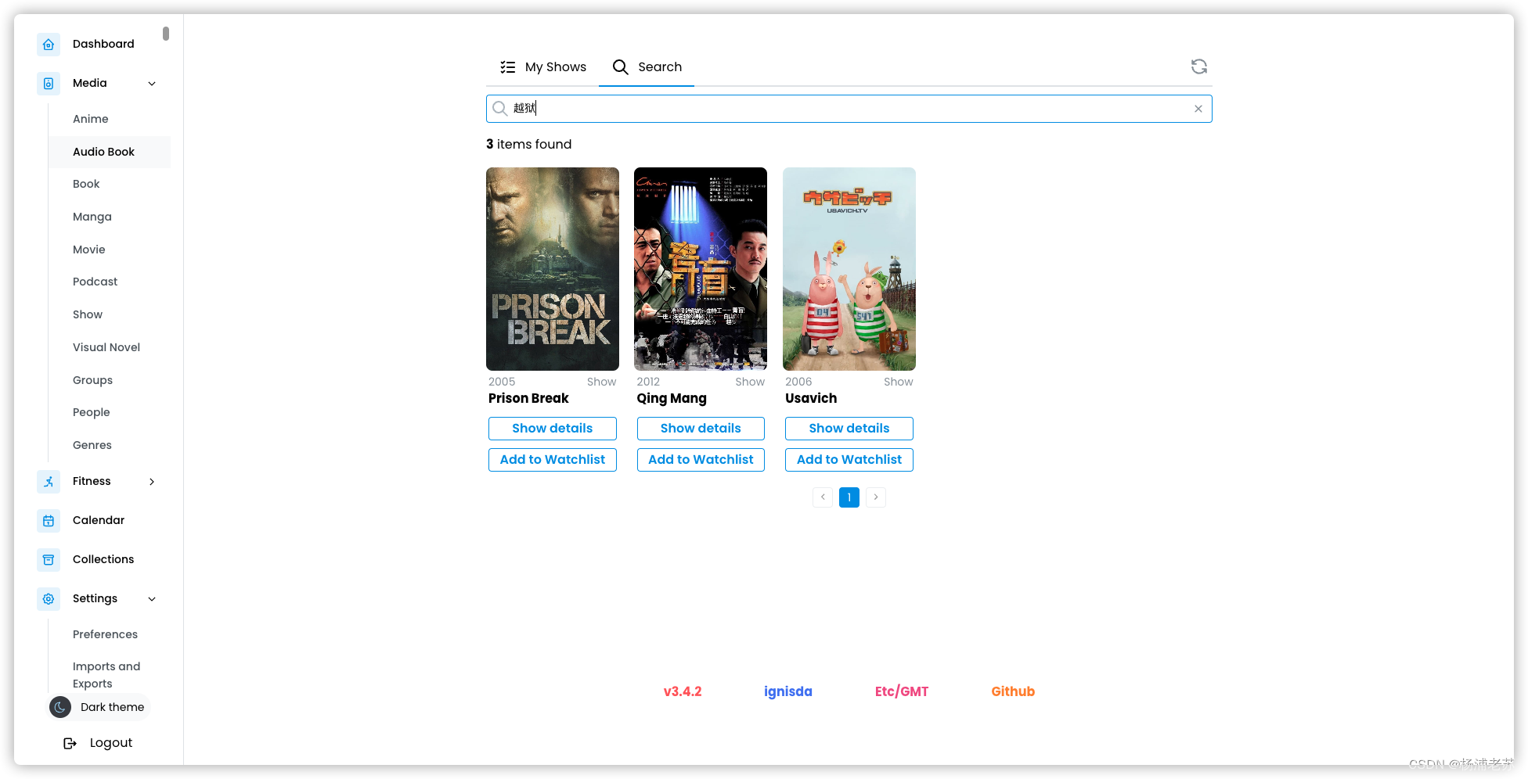Click the Logout label
1528x779 pixels.
(111, 743)
